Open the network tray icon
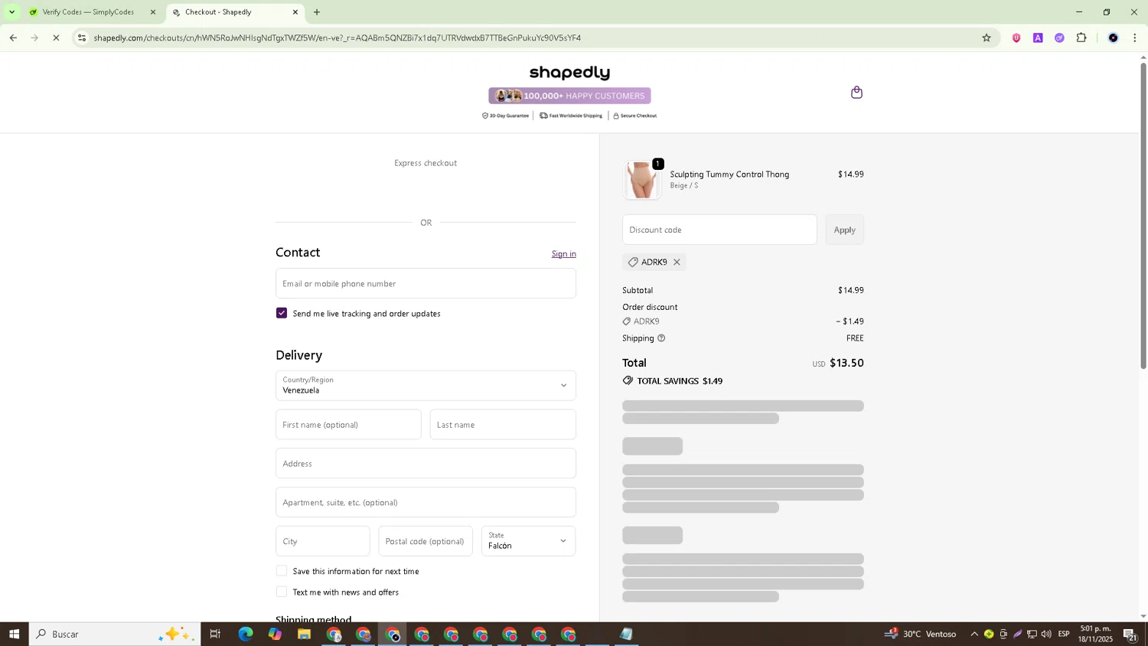1148x646 pixels. coord(1032,634)
